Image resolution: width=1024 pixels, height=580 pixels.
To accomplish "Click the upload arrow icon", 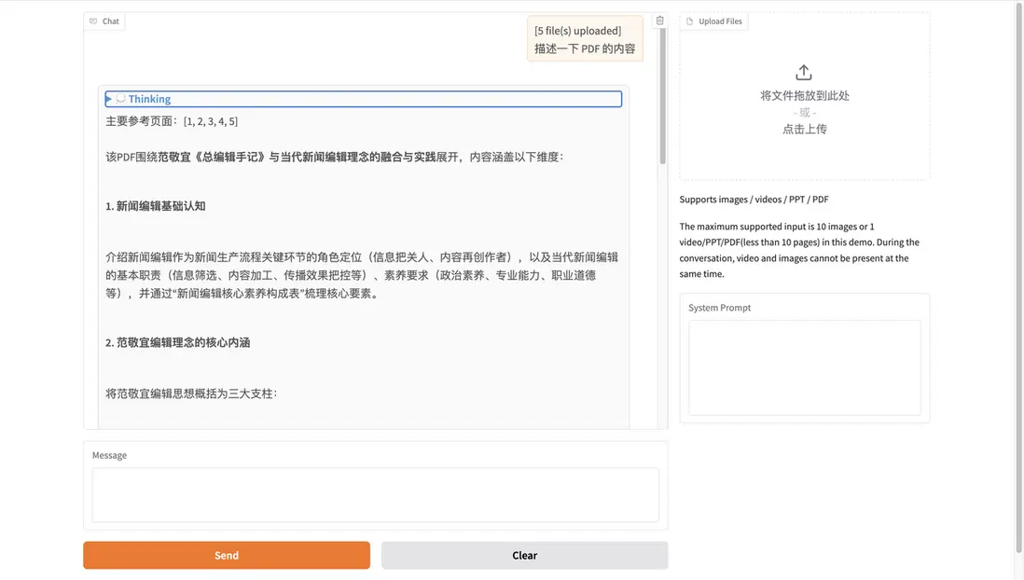I will 804,72.
